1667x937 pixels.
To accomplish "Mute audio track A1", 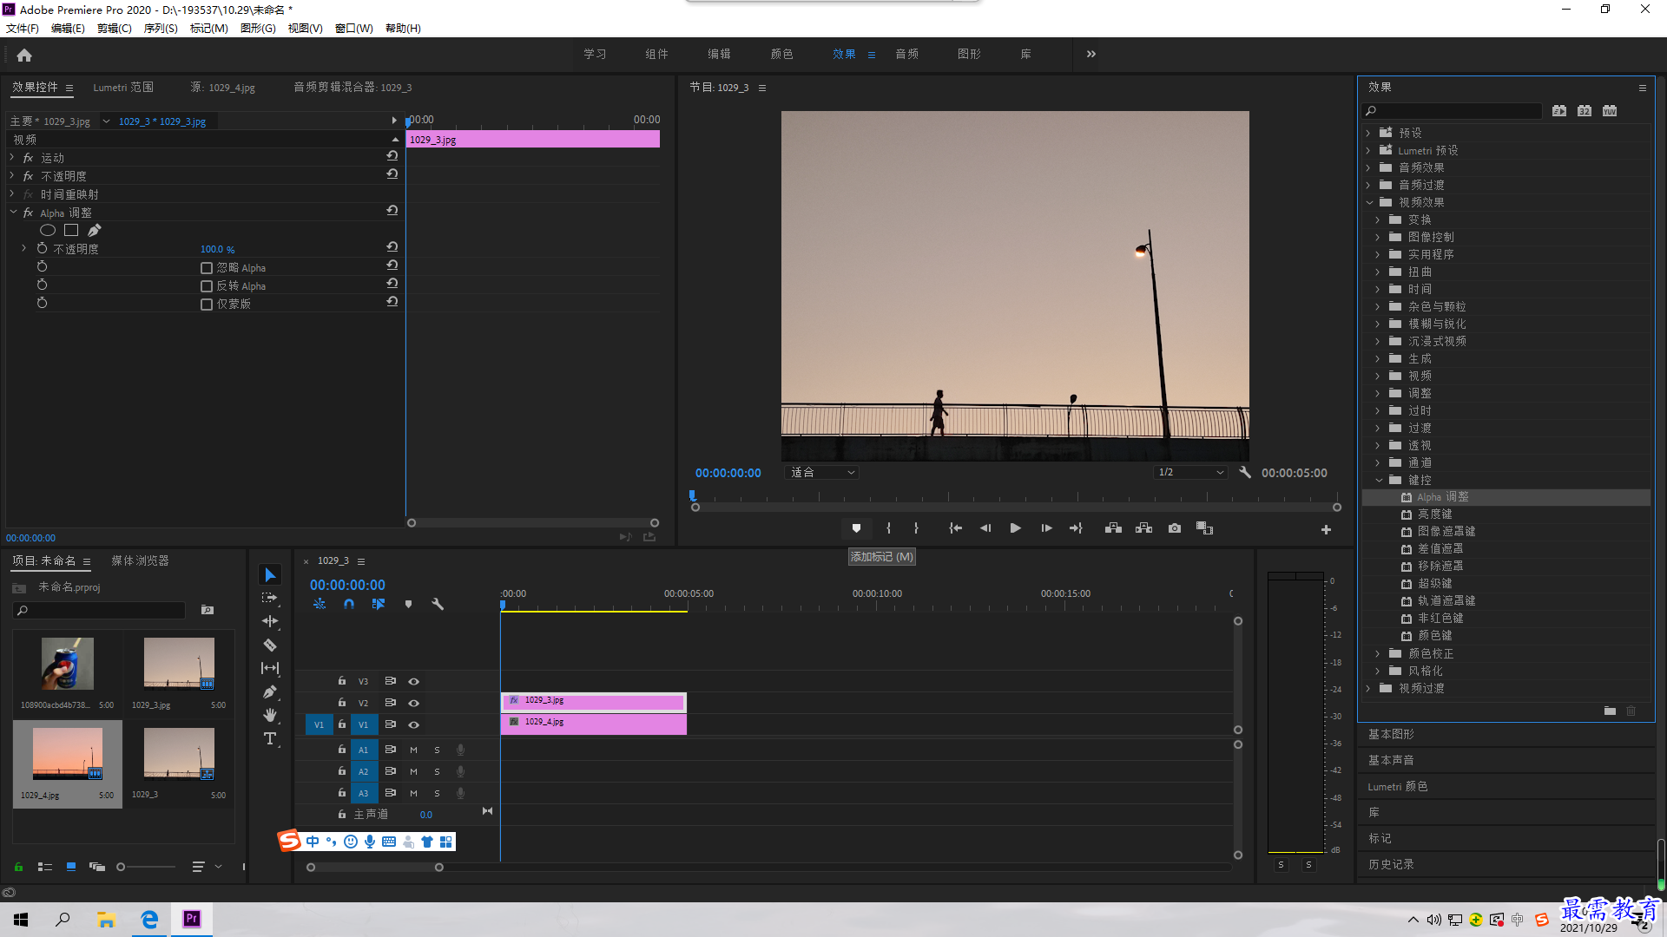I will click(413, 750).
